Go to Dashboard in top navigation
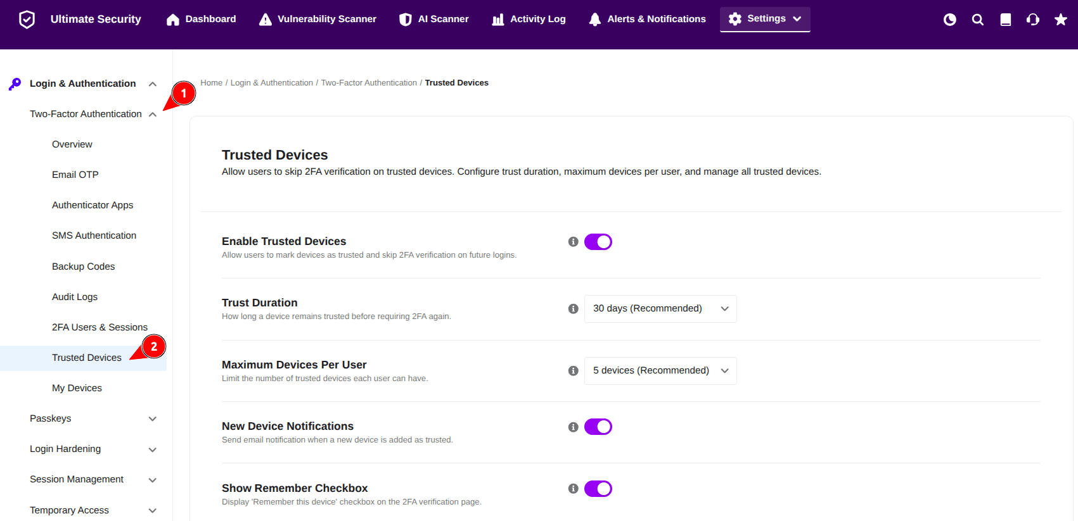Viewport: 1078px width, 521px height. coord(201,20)
